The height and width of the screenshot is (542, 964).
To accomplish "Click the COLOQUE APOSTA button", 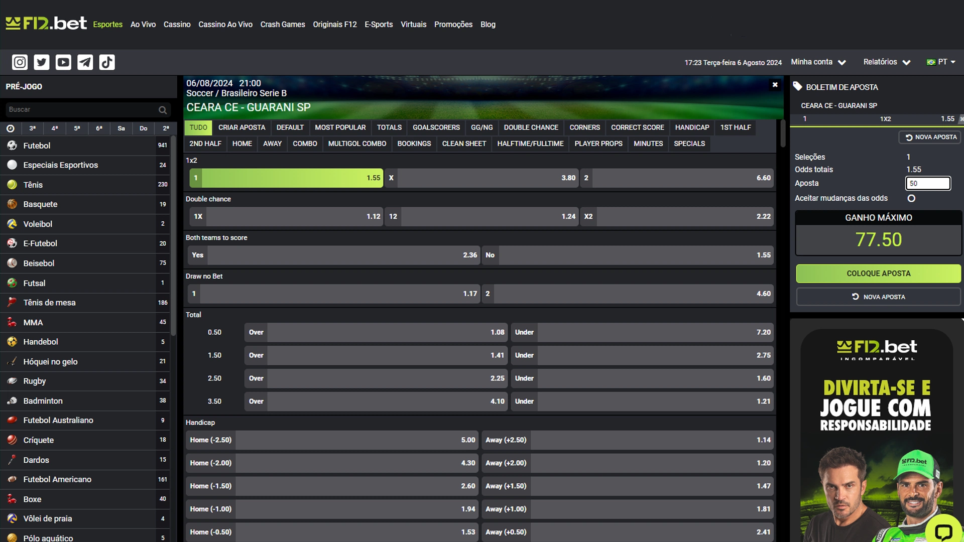I will [878, 274].
